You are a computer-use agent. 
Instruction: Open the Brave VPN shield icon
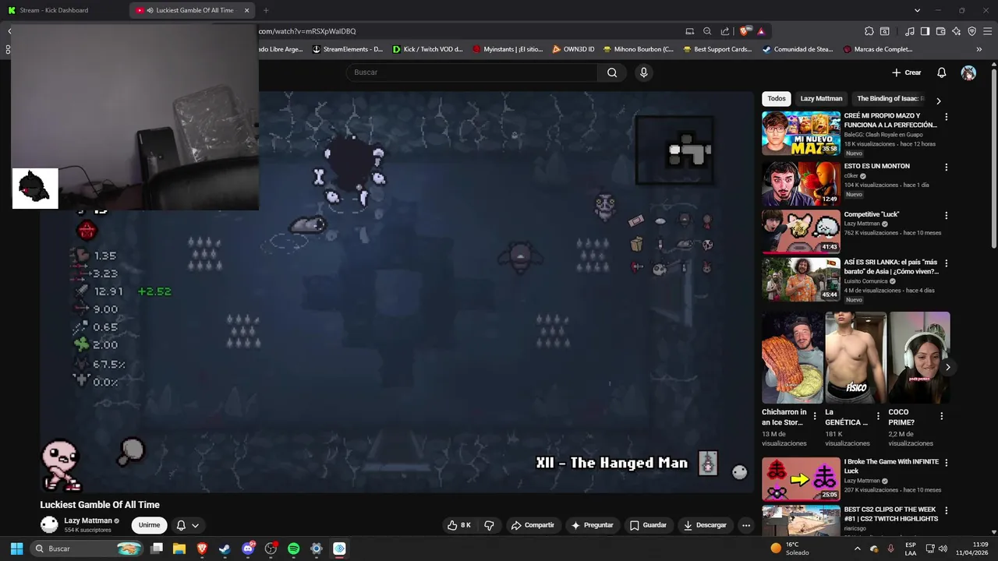pos(972,31)
